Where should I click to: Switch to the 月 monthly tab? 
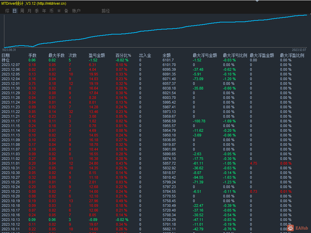coord(29,11)
